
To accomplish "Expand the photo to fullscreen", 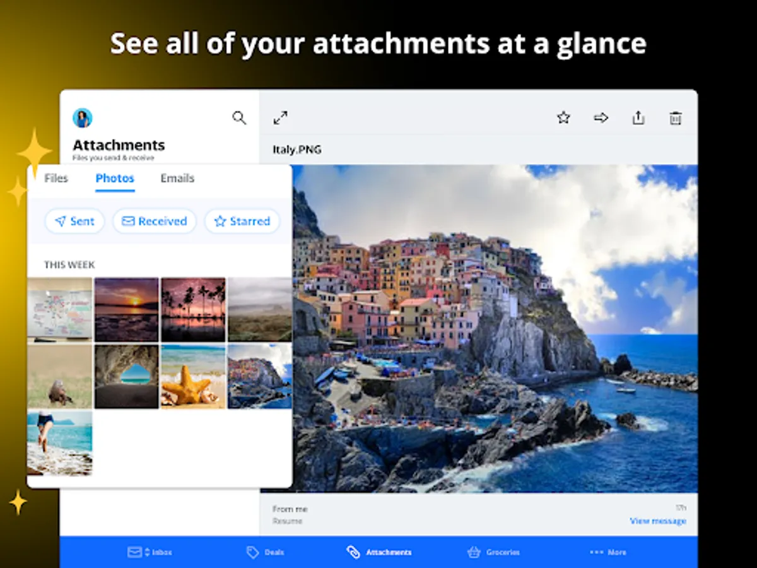I will pos(281,117).
